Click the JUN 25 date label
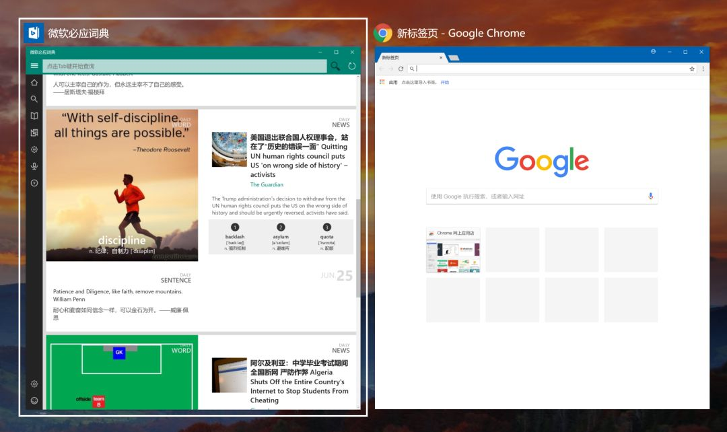This screenshot has width=727, height=432. click(x=337, y=276)
